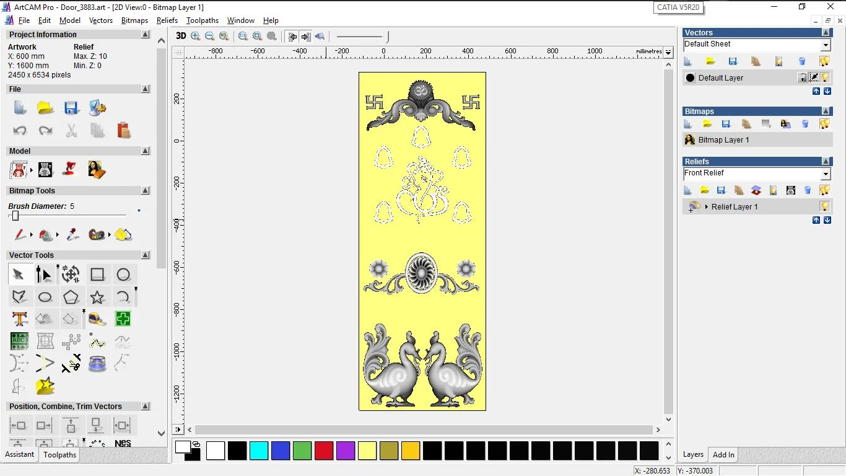Toggle visibility bulb of Relief Layer 1
The image size is (846, 476).
tap(824, 206)
